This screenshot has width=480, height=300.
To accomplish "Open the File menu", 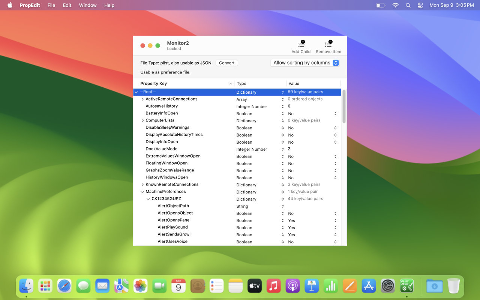I will [x=51, y=5].
